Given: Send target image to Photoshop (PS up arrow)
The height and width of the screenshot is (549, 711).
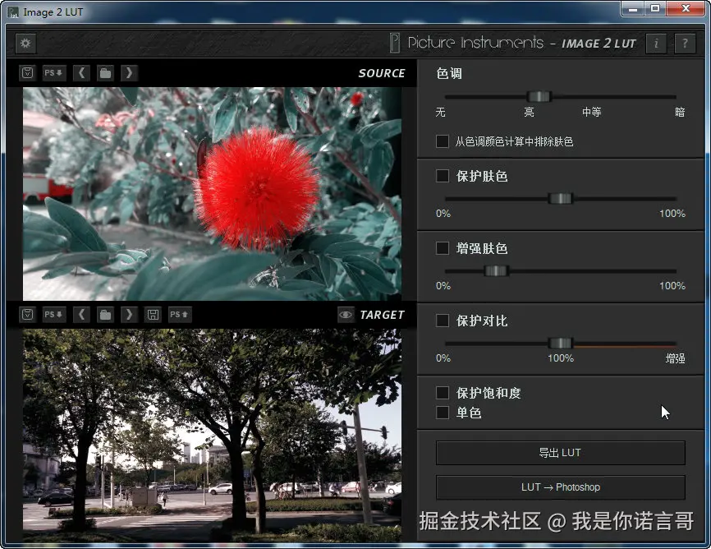Looking at the screenshot, I should [180, 314].
